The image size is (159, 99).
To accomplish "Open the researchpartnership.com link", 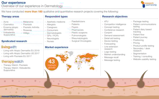I will (17, 96).
